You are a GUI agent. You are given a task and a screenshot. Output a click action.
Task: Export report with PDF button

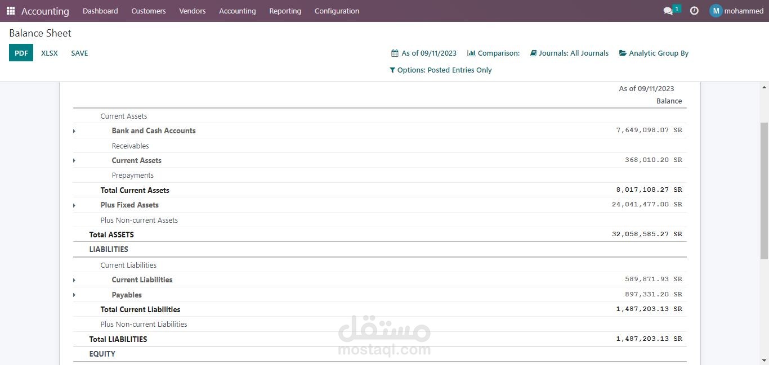pyautogui.click(x=21, y=53)
